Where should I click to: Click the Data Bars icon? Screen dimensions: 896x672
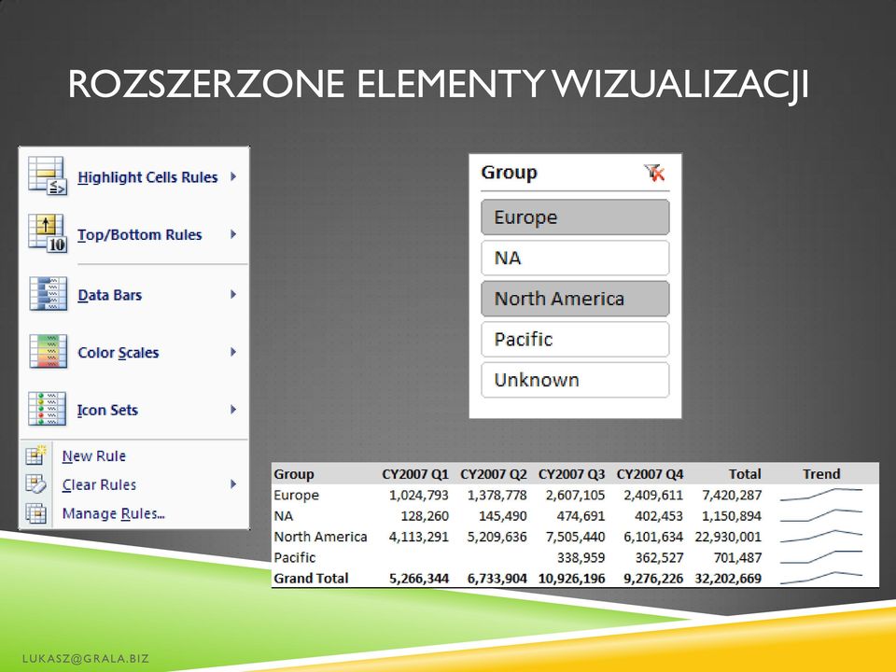tap(48, 294)
